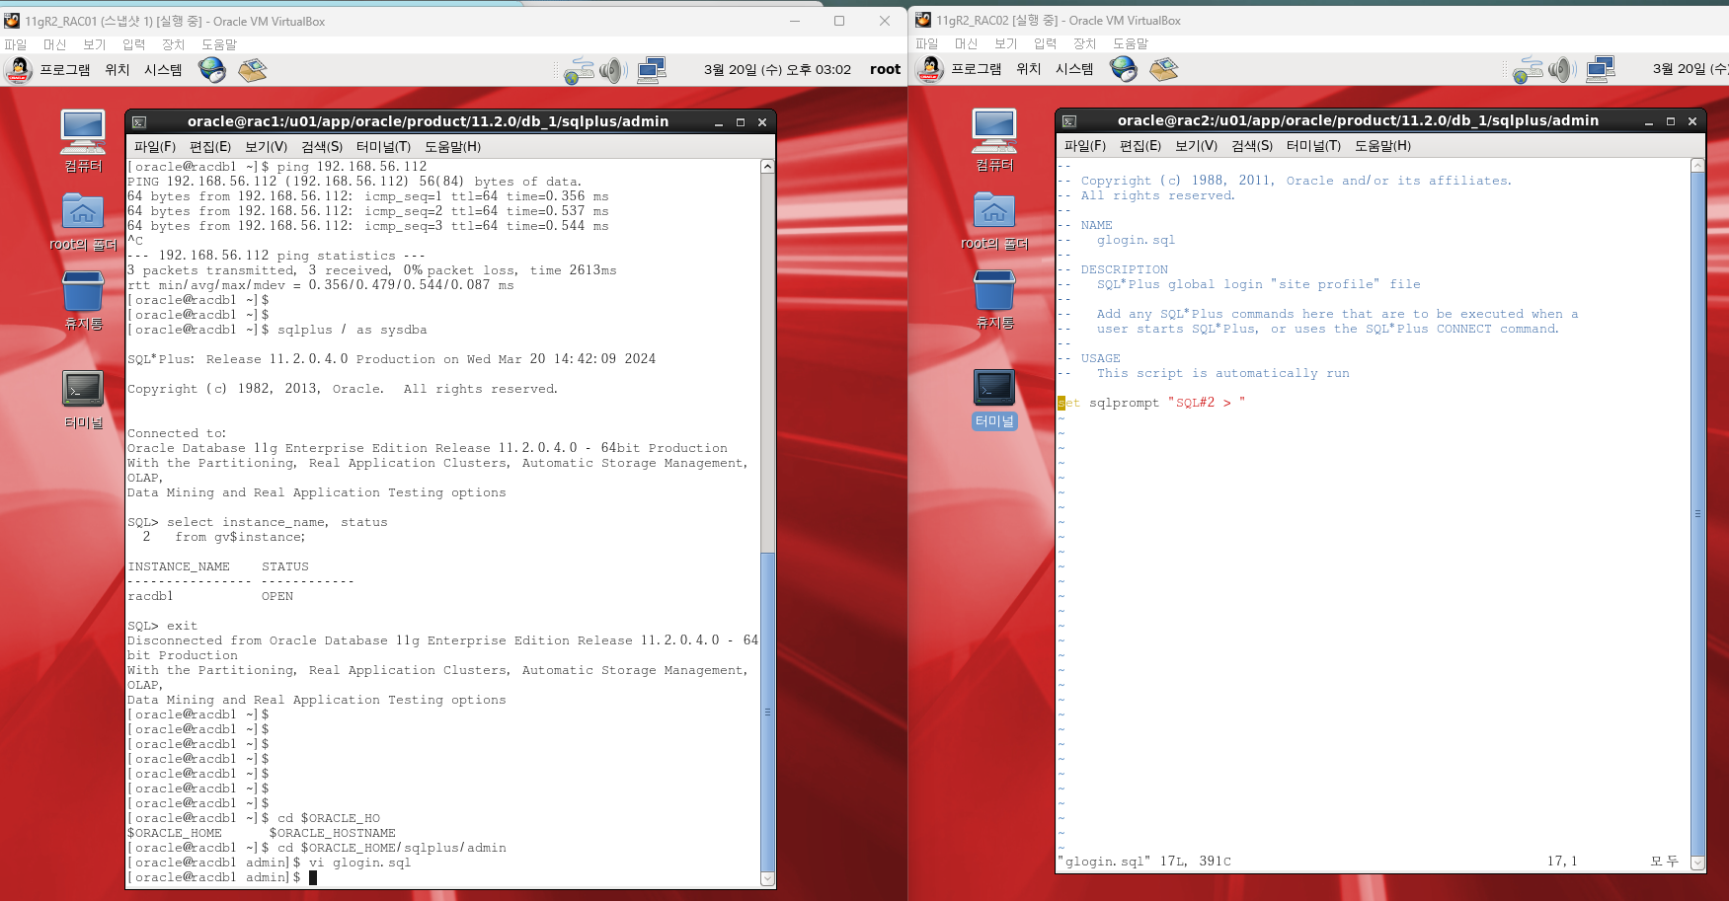Screen dimensions: 1729x901
Task: Open 검색(S) menu in the rac2 terminal
Action: click(x=1252, y=146)
